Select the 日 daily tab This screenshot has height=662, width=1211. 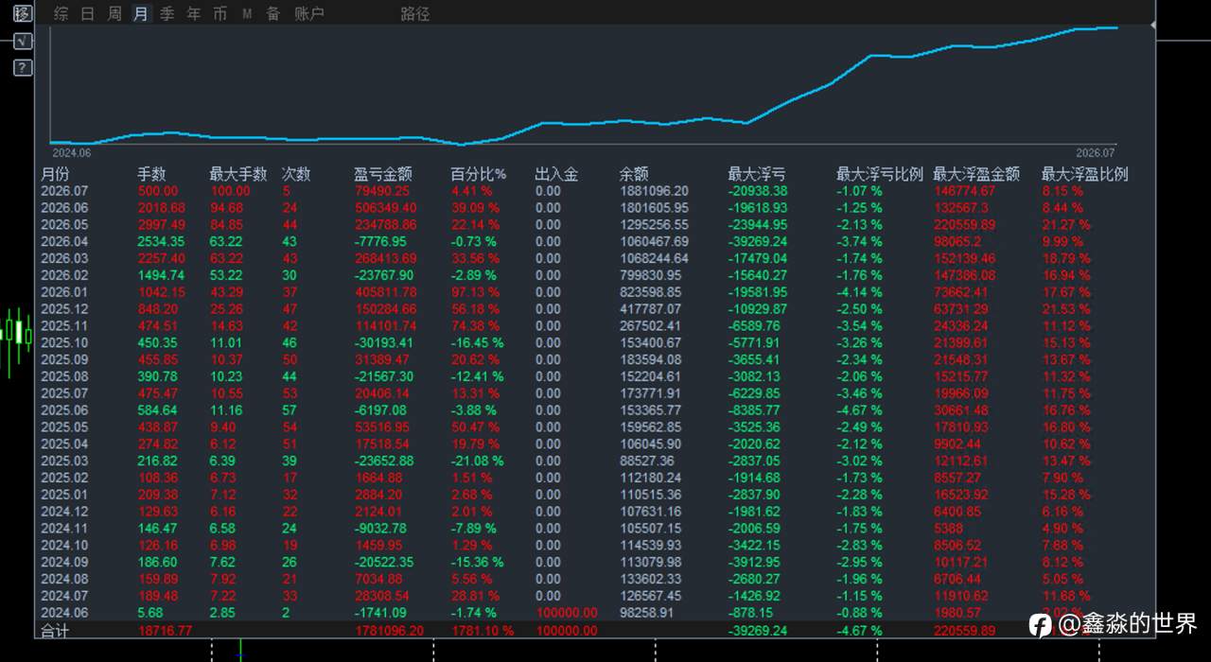point(87,14)
